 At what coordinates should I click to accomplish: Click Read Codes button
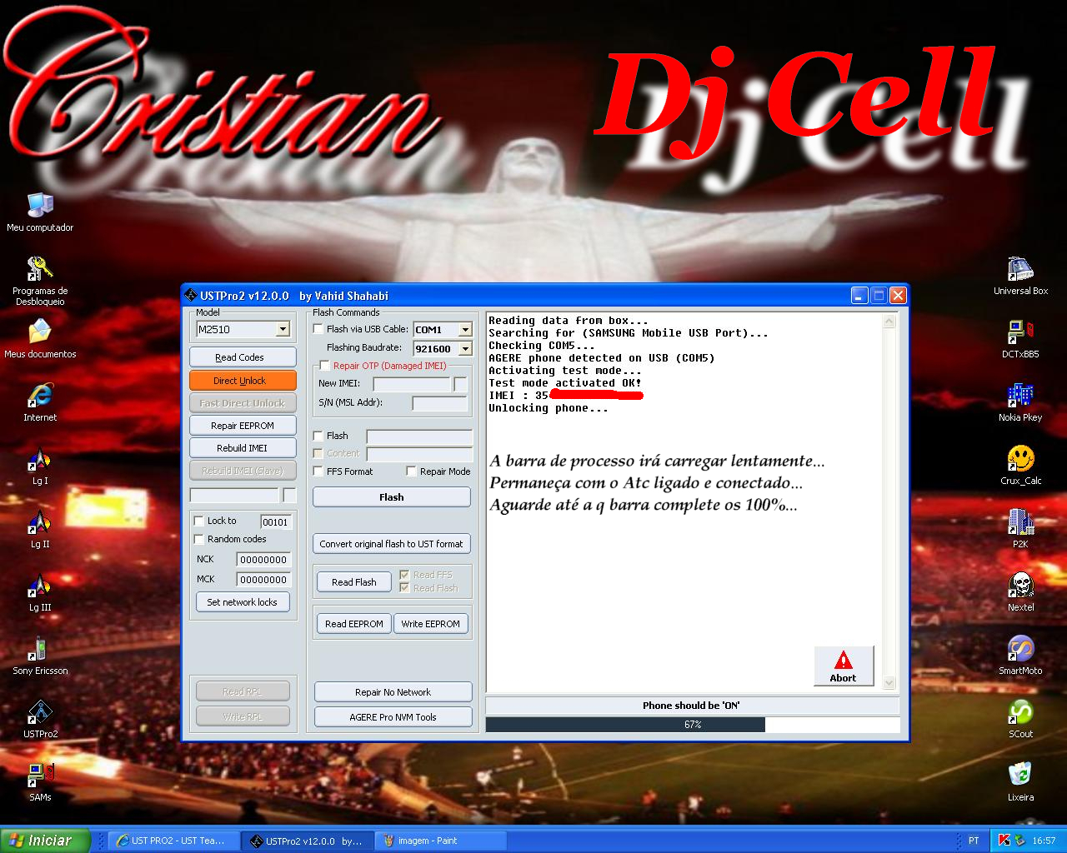pos(243,357)
